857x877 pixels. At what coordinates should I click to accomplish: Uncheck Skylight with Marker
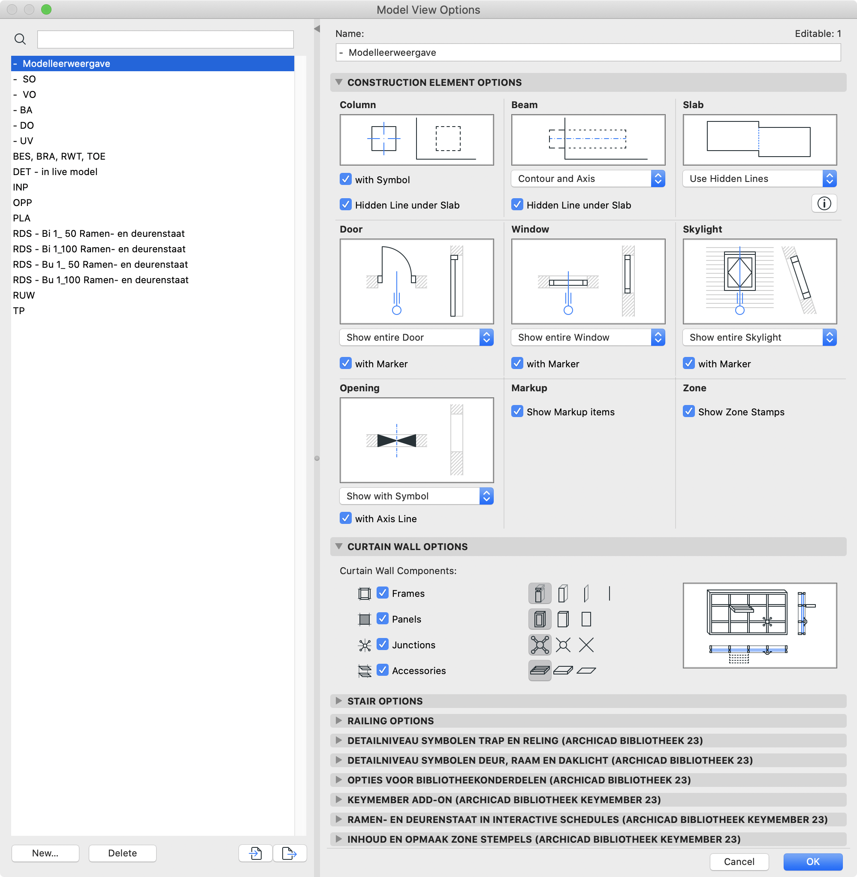689,363
